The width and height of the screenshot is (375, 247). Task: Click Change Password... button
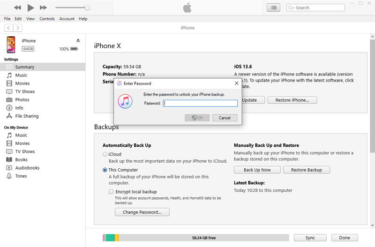tap(142, 212)
